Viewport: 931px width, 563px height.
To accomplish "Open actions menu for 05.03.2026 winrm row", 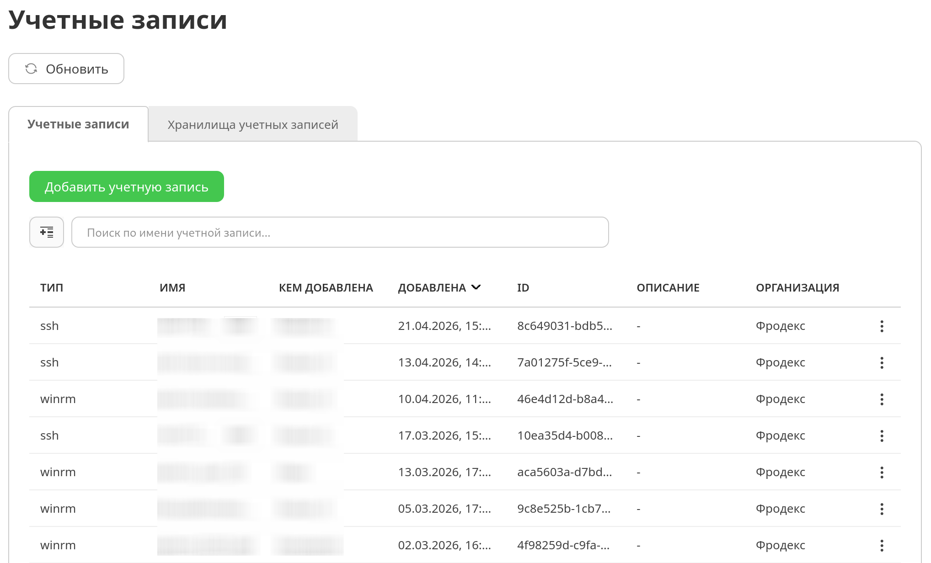I will coord(882,509).
